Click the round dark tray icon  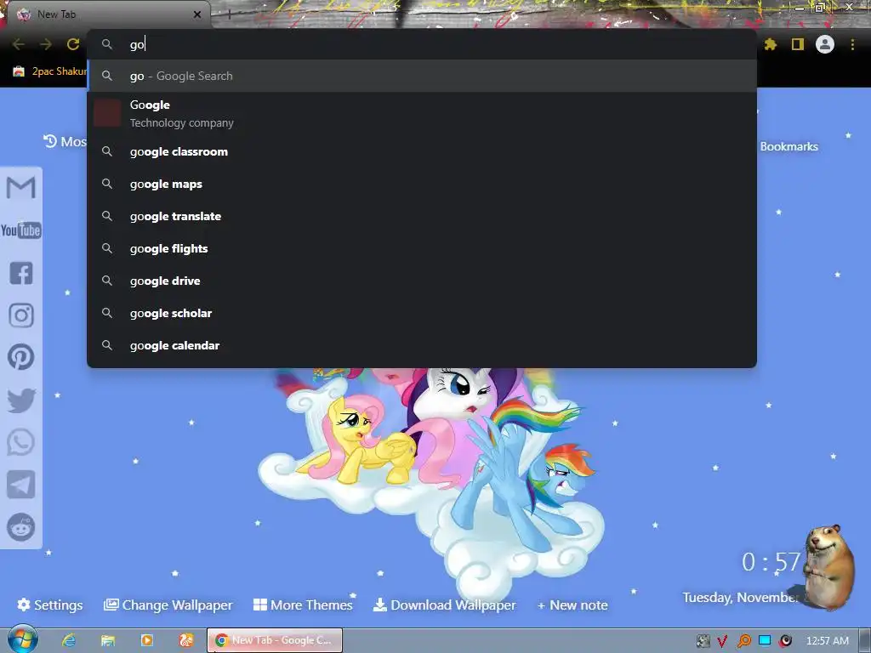pyautogui.click(x=785, y=641)
